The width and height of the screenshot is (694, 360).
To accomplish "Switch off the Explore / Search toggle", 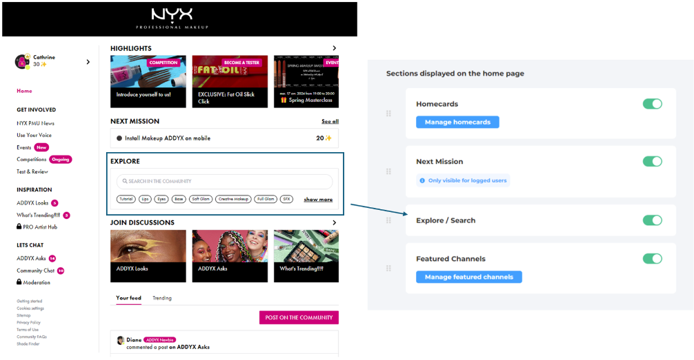I will pos(652,220).
